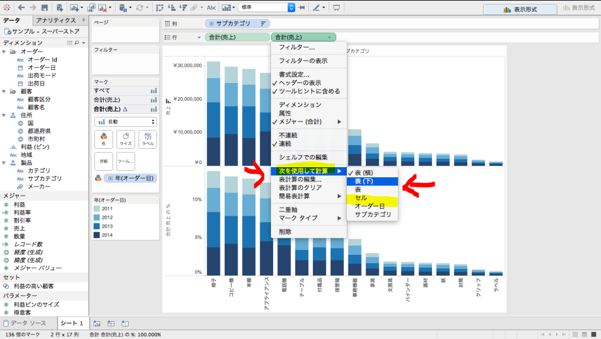601x339 pixels.
Task: Clear the sheet with the chart X icon
Action: [103, 7]
